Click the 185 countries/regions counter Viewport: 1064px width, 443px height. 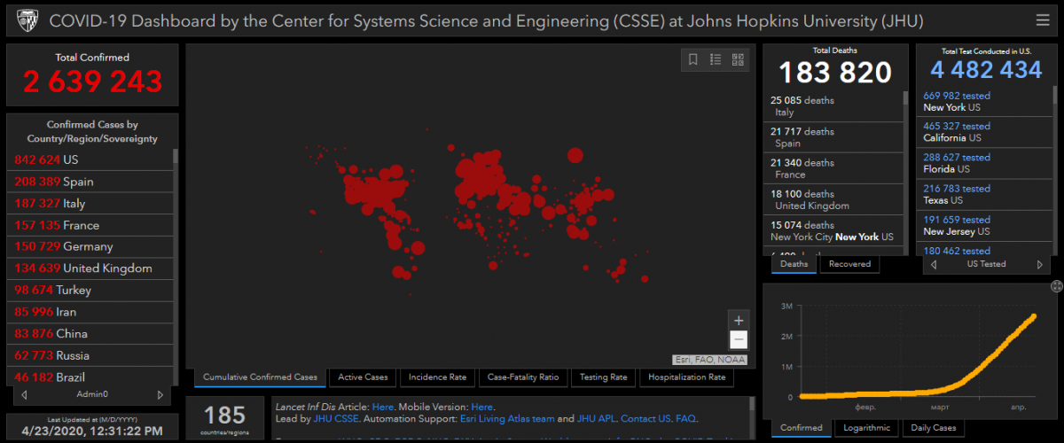point(224,417)
